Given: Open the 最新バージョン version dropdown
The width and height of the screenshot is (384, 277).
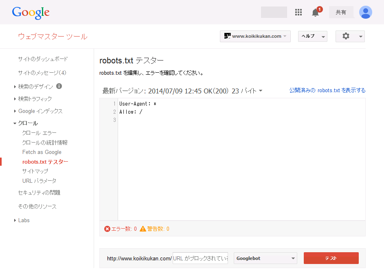Looking at the screenshot, I should pos(182,91).
